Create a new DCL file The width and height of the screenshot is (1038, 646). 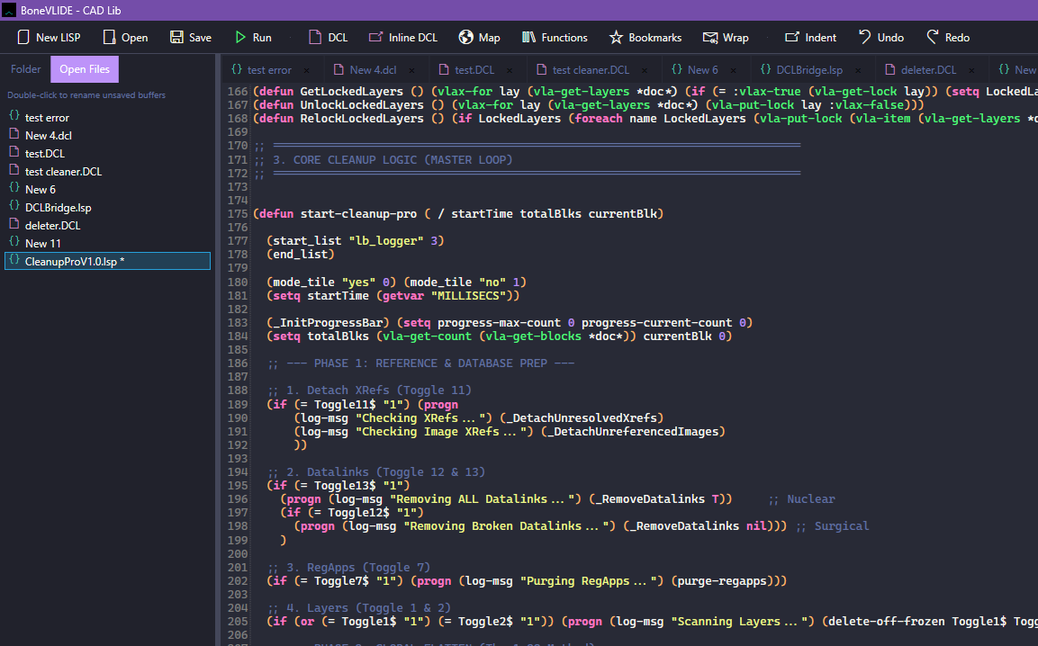[329, 38]
